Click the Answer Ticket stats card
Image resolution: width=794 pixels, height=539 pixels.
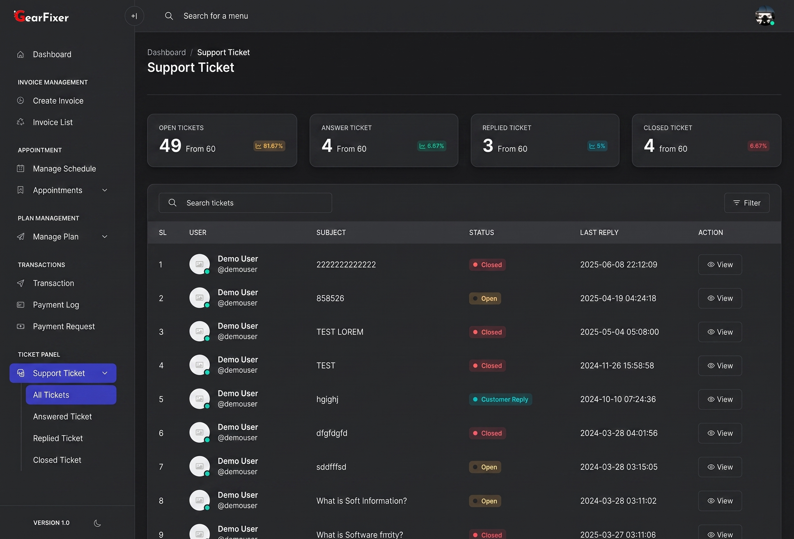[384, 140]
